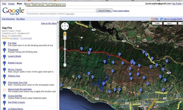The height and width of the screenshot is (110, 183).
Task: Click the sidebar scrollbar thumb
Action: click(x=58, y=36)
